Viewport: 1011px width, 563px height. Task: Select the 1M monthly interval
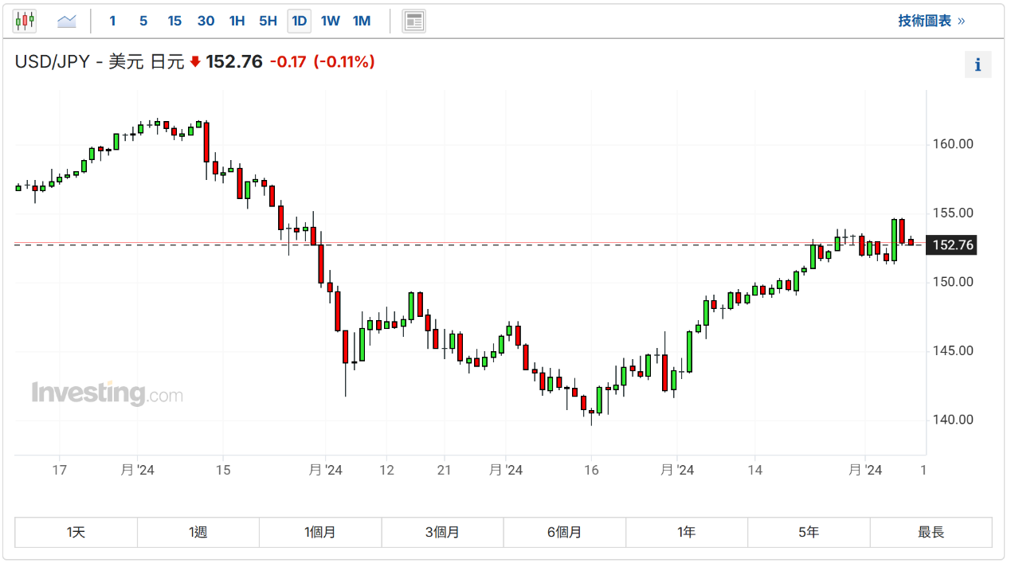click(x=362, y=21)
